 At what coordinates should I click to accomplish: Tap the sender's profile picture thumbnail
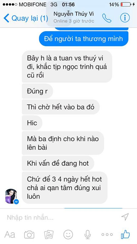click(11, 196)
